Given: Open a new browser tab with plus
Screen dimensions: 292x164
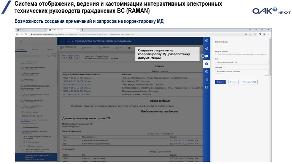Looking at the screenshot, I should pos(83,30).
